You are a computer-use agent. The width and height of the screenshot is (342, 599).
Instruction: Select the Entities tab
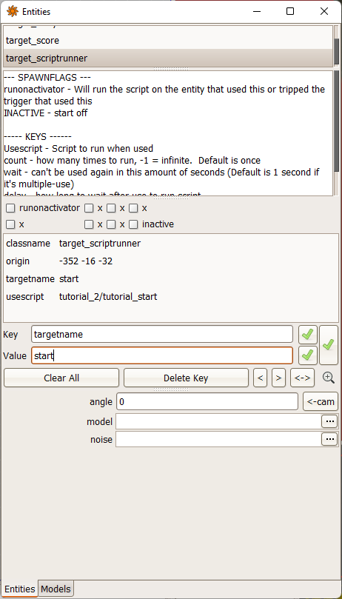pos(19,589)
